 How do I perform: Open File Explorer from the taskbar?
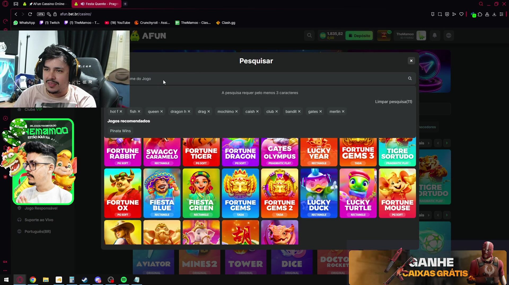(x=46, y=280)
